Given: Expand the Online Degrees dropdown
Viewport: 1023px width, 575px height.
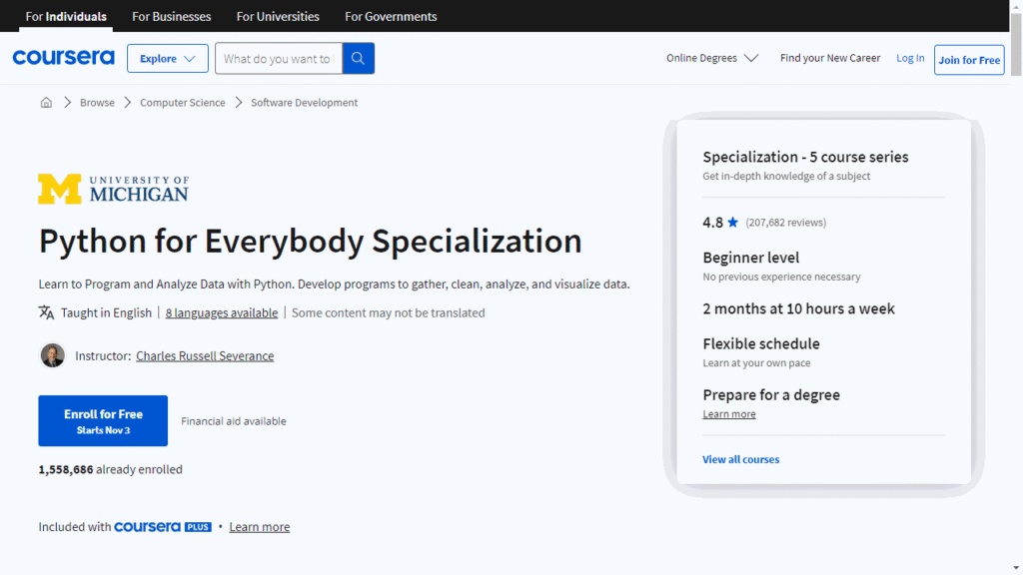Looking at the screenshot, I should coord(712,58).
